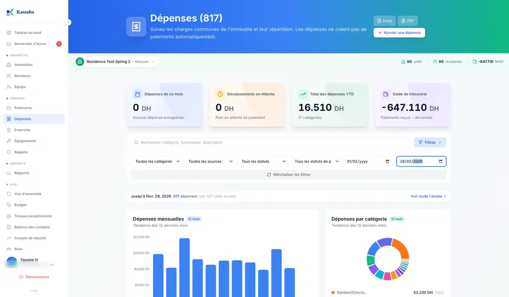The image size is (509, 297).
Task: Open the calendar picker of the 28/02/2026 date field
Action: click(x=440, y=161)
